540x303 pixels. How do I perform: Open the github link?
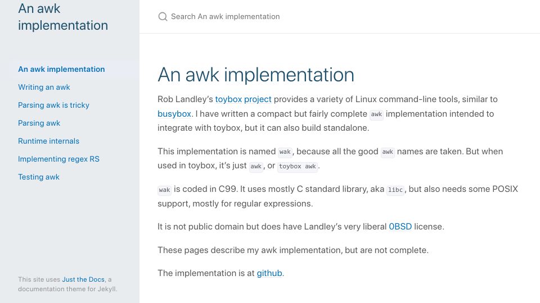pyautogui.click(x=269, y=273)
